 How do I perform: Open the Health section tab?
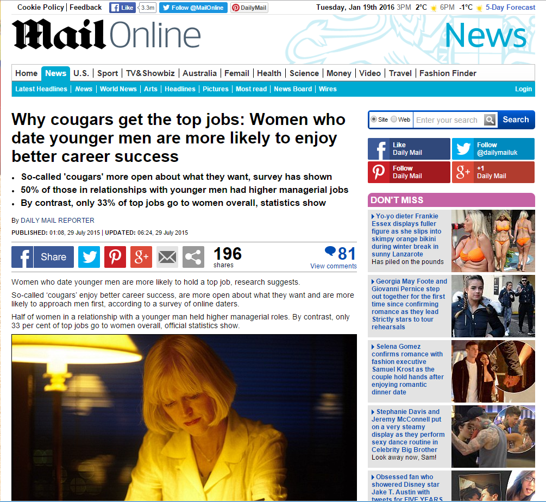pos(269,73)
